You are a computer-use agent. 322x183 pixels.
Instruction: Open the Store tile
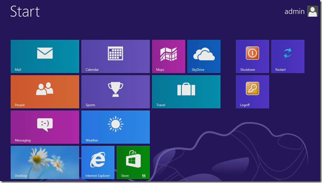pyautogui.click(x=133, y=162)
